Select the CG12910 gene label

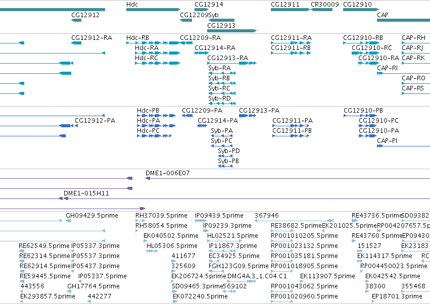coord(357,5)
